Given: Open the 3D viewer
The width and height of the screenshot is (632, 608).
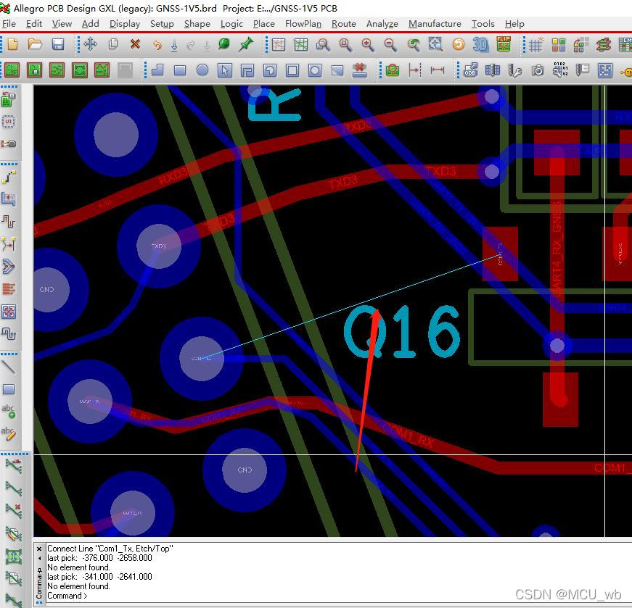Looking at the screenshot, I should tap(480, 45).
